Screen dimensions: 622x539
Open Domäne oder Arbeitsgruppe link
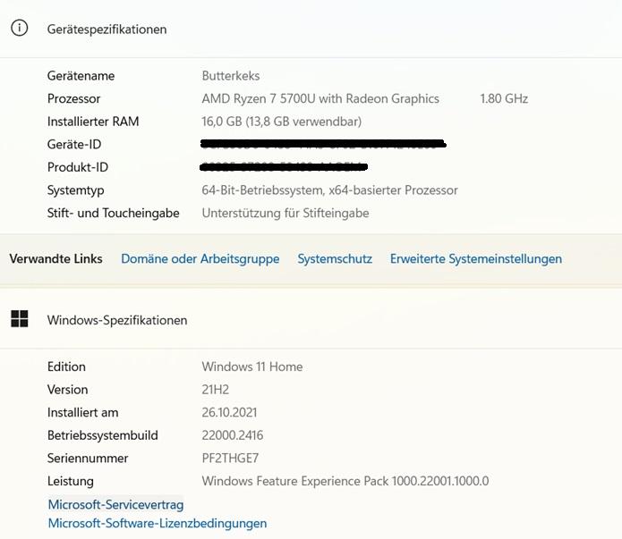(x=200, y=259)
